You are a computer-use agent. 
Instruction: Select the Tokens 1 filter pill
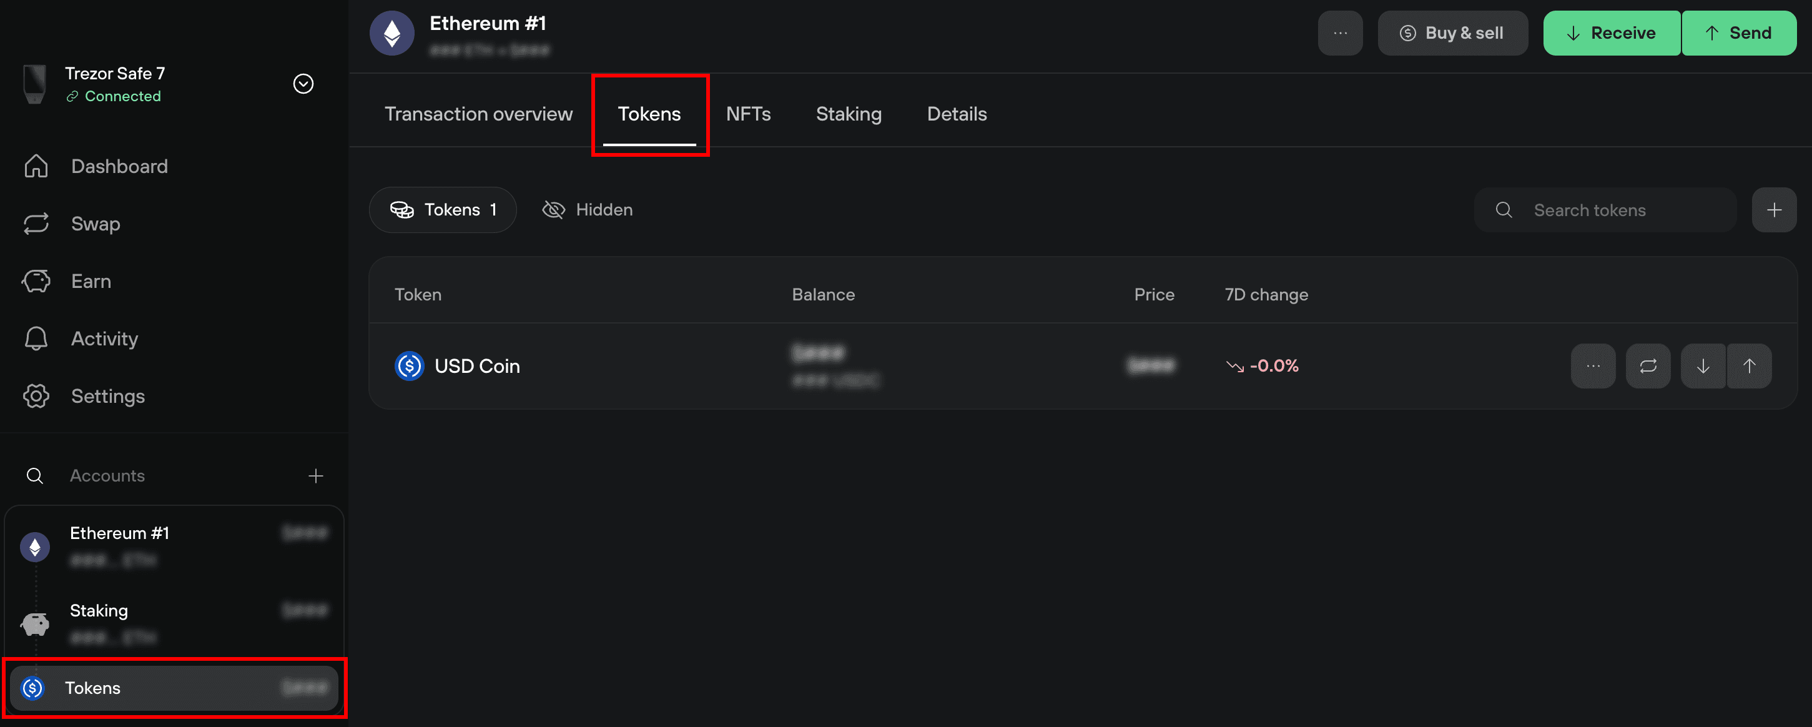[x=443, y=210]
